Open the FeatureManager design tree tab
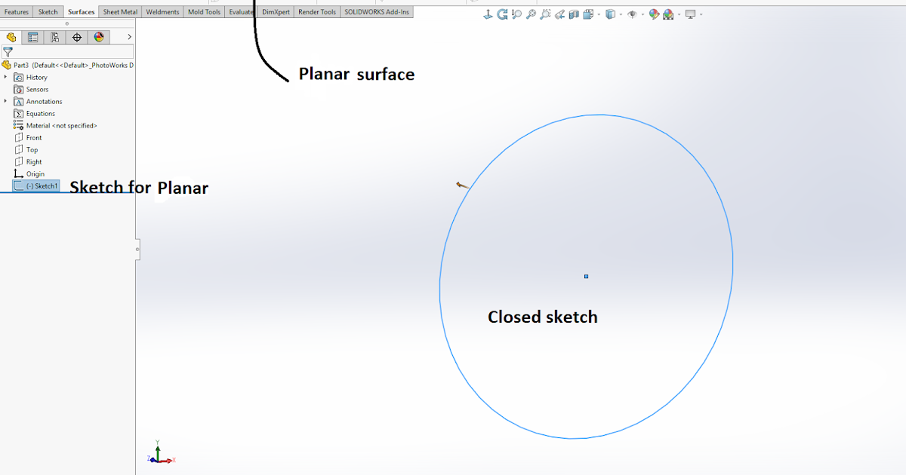Viewport: 906px width, 475px height. (x=11, y=36)
